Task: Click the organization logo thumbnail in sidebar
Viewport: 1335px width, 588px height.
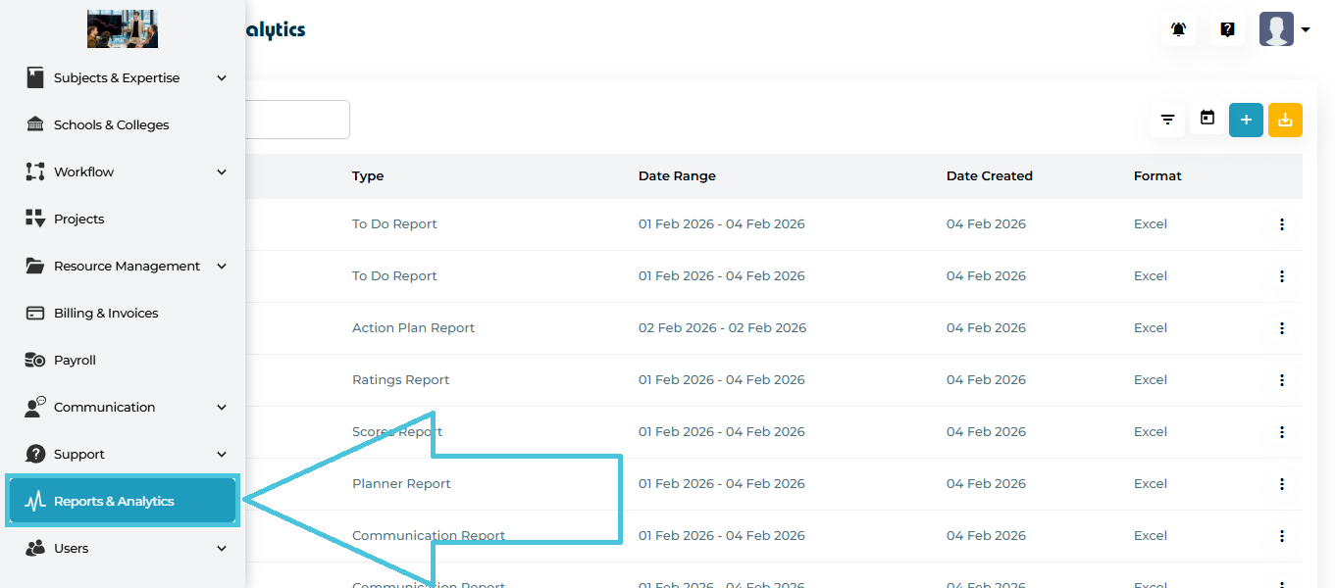Action: [x=123, y=29]
